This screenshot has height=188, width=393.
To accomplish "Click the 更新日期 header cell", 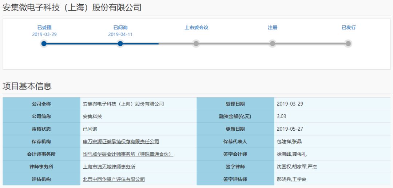I will 235,129.
